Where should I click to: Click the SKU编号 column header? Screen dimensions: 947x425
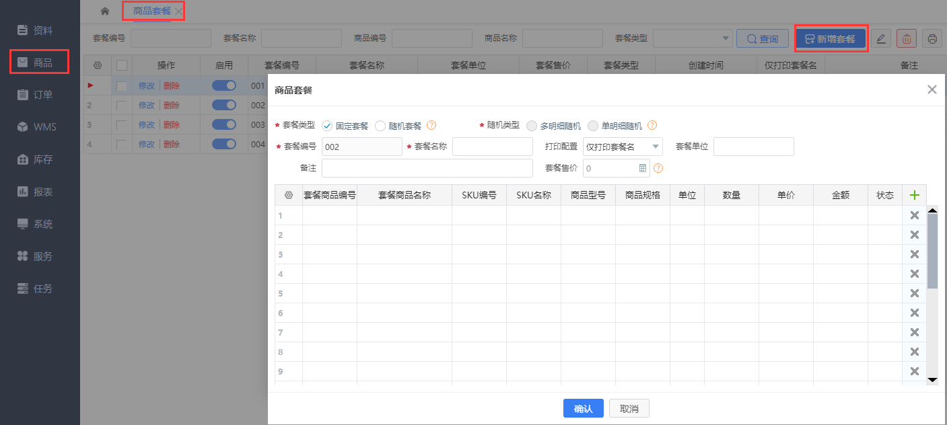(479, 195)
